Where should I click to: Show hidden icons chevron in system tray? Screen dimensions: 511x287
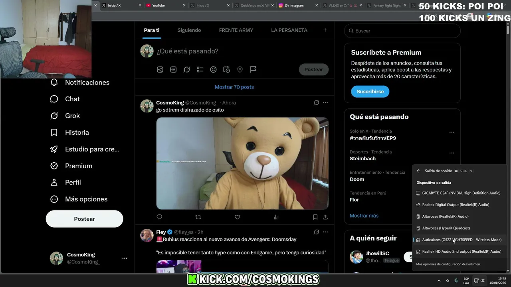[x=439, y=281]
